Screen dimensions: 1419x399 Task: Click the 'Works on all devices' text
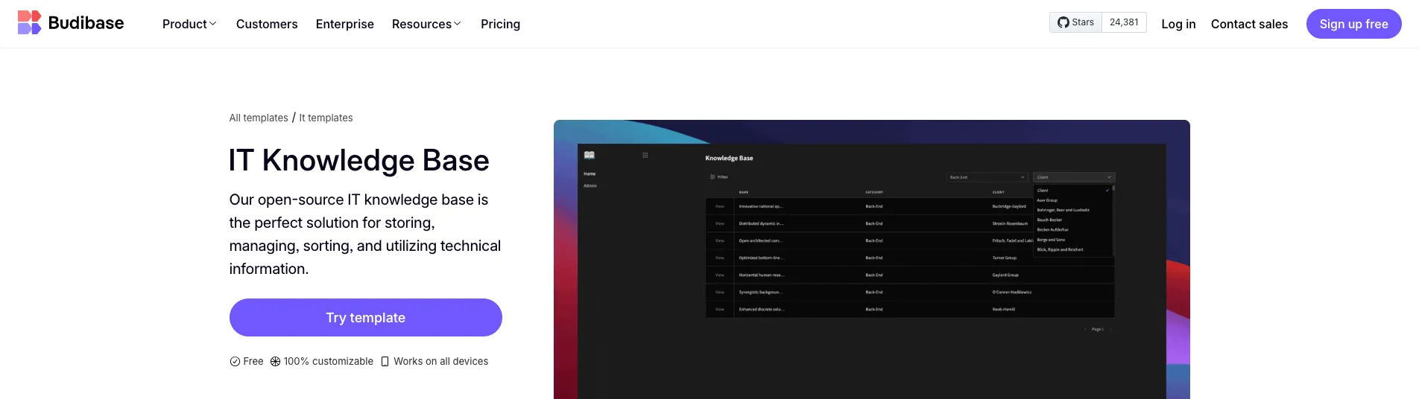click(x=440, y=361)
